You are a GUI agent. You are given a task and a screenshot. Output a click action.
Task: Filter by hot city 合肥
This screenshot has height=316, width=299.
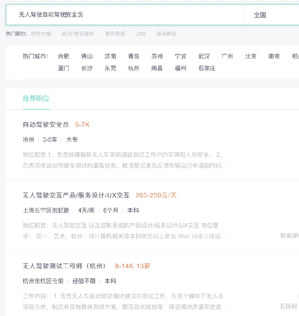(x=63, y=56)
